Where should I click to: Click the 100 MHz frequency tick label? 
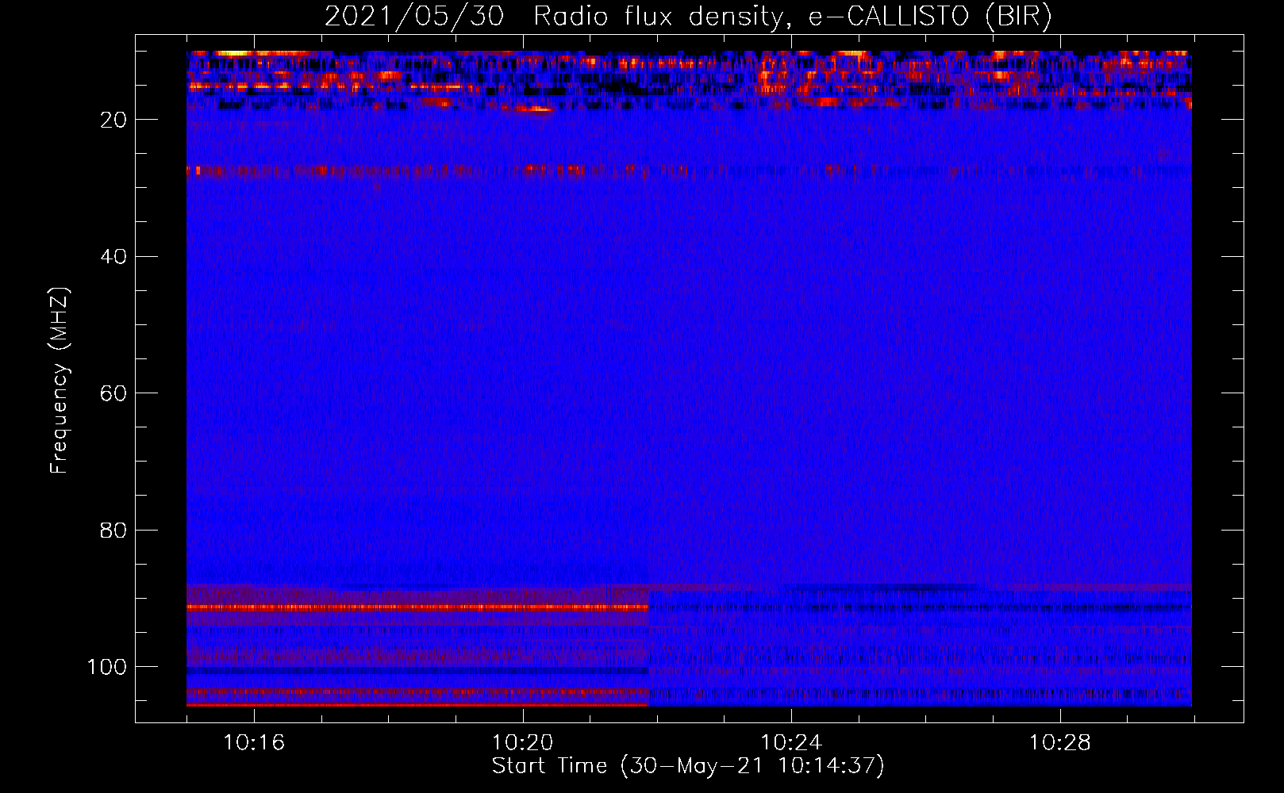pos(107,667)
